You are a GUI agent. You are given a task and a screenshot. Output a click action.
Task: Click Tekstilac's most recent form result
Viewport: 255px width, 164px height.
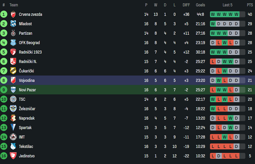[x=236, y=147]
